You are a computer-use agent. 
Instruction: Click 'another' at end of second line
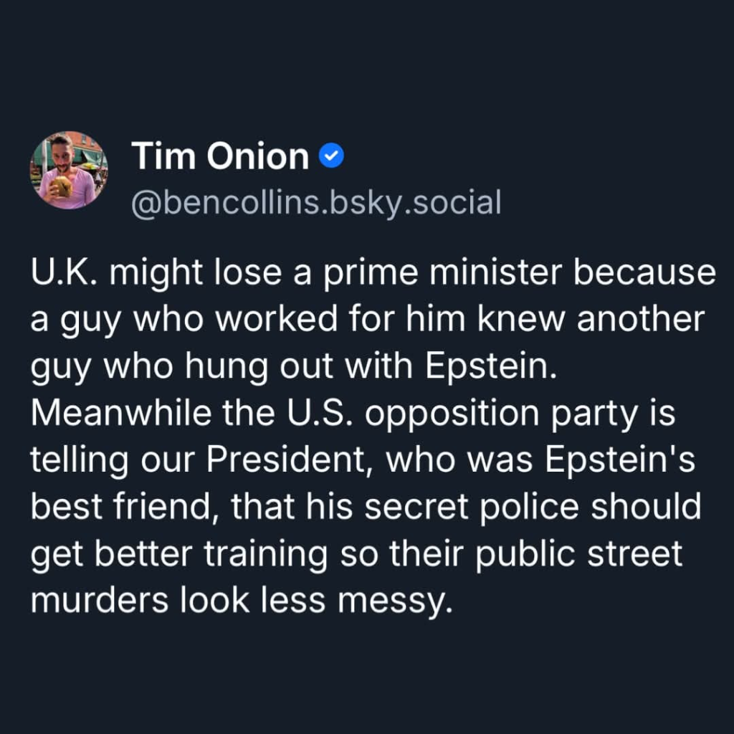tap(641, 321)
